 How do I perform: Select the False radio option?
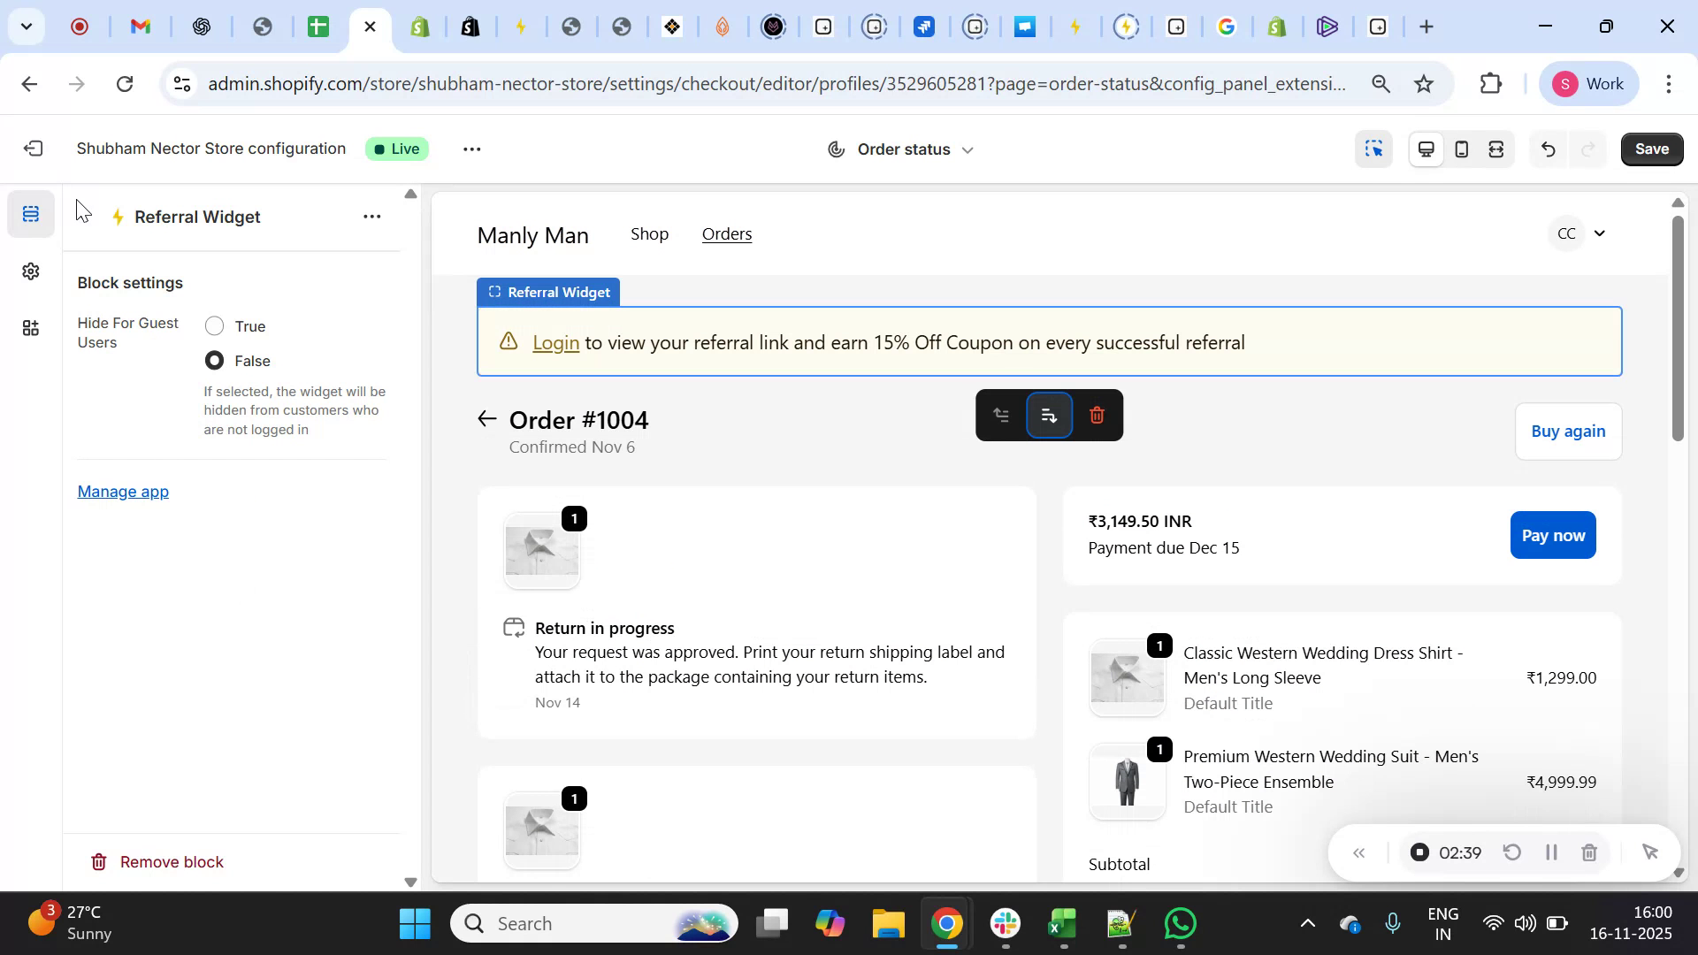[213, 360]
